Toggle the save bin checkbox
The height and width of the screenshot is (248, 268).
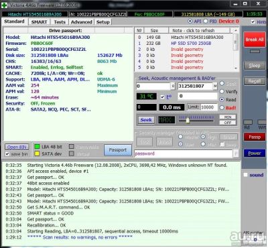7,154
